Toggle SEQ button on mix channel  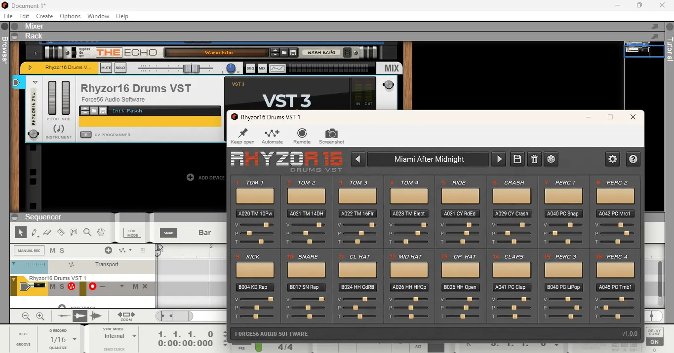250,68
